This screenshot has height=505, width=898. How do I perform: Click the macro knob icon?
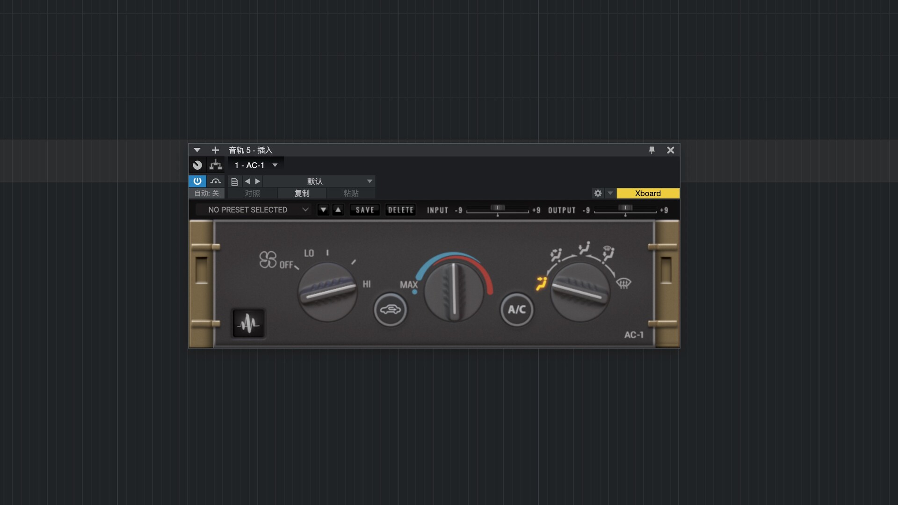(197, 165)
